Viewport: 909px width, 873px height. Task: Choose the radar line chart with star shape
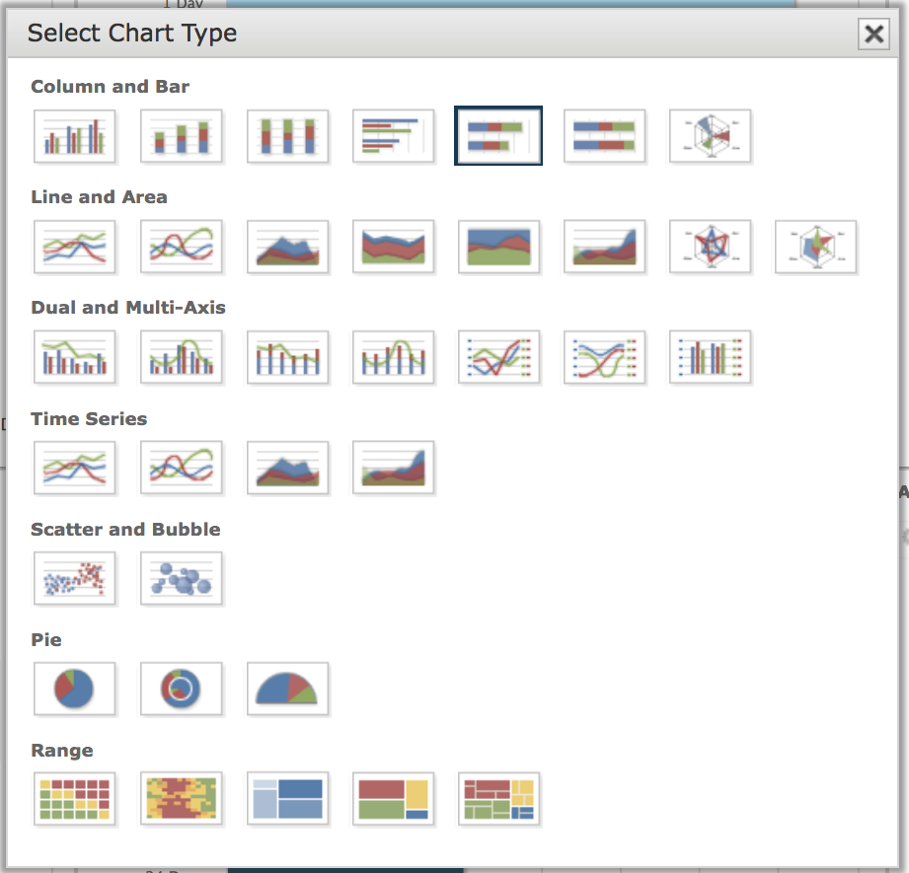pyautogui.click(x=711, y=247)
